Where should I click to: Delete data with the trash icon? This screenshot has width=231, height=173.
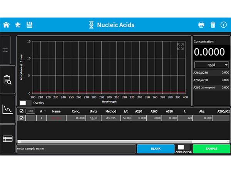pyautogui.click(x=213, y=25)
